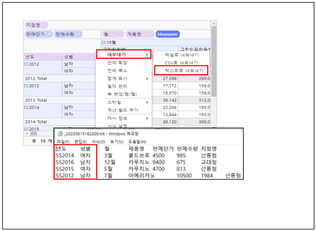
Task: Click the cell value 36,130
Action: pyautogui.click(x=170, y=122)
